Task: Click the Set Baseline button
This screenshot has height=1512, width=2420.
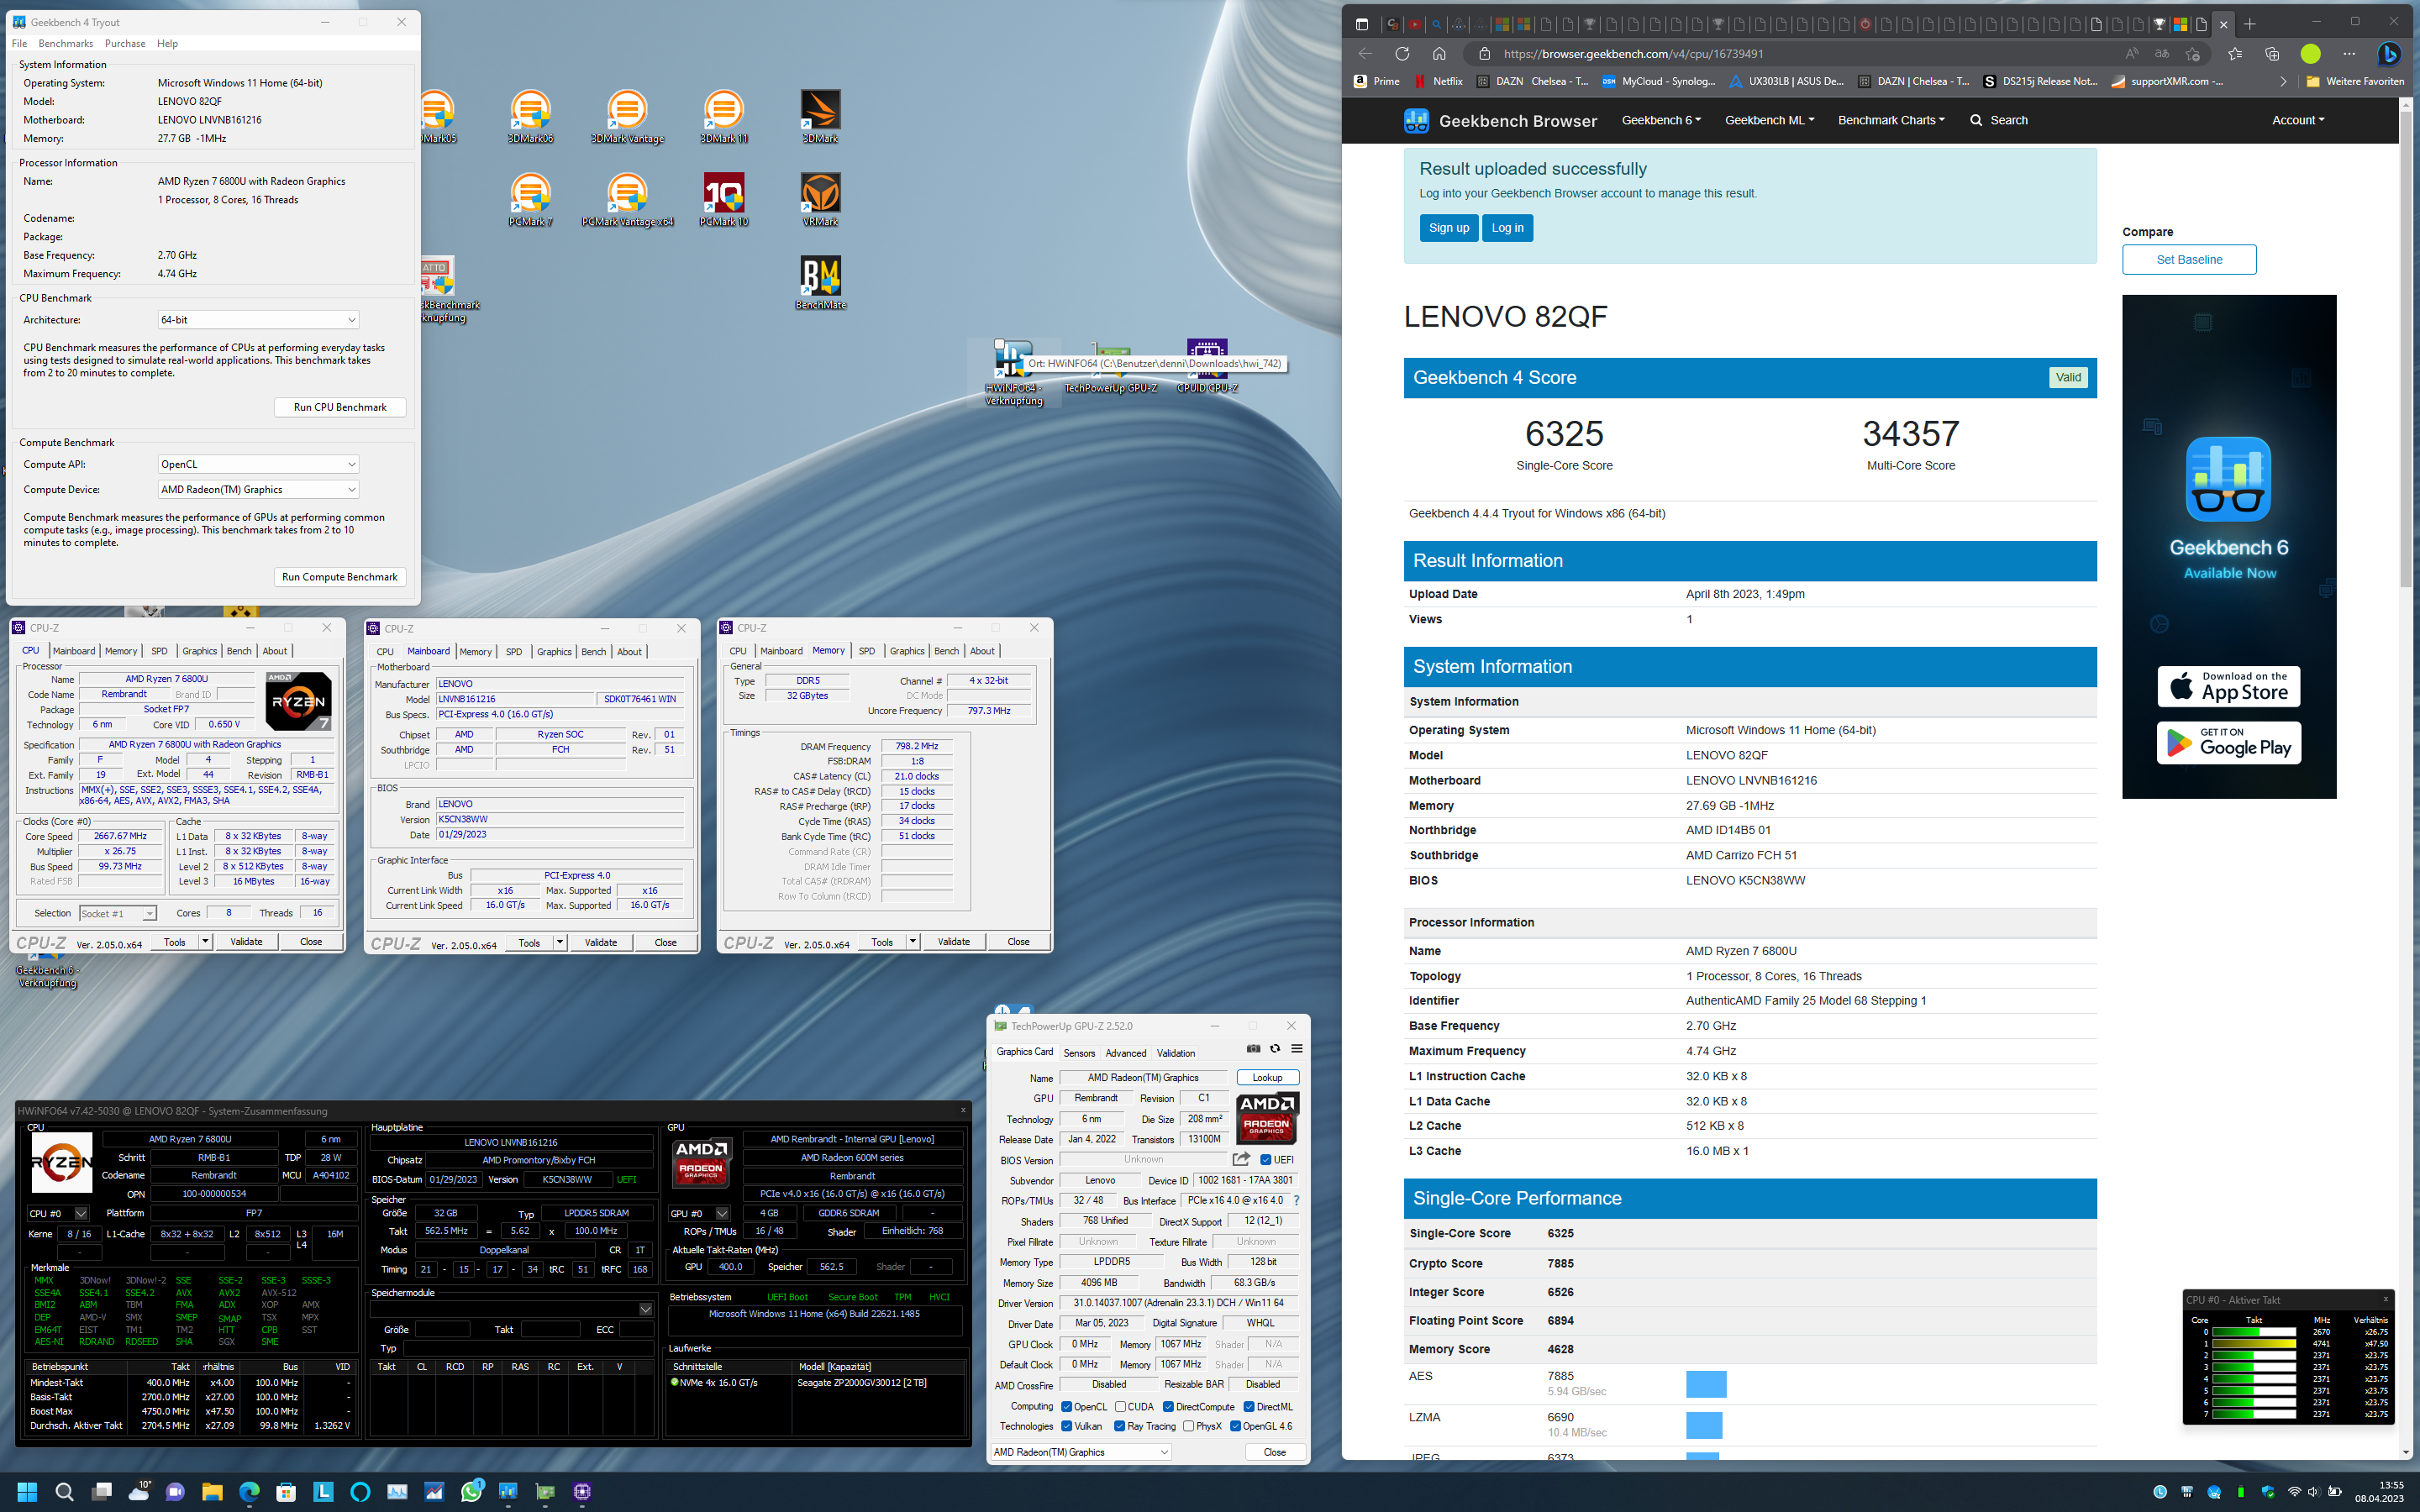Action: (x=2189, y=260)
